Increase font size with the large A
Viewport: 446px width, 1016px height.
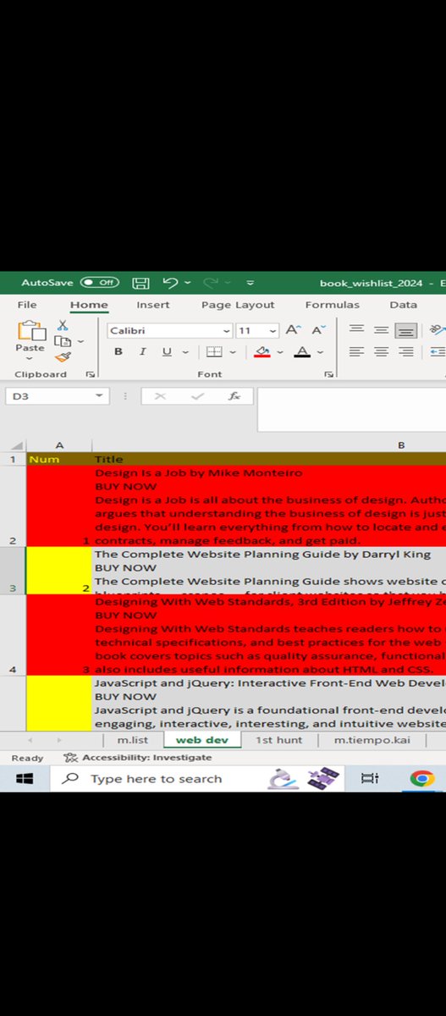(293, 330)
